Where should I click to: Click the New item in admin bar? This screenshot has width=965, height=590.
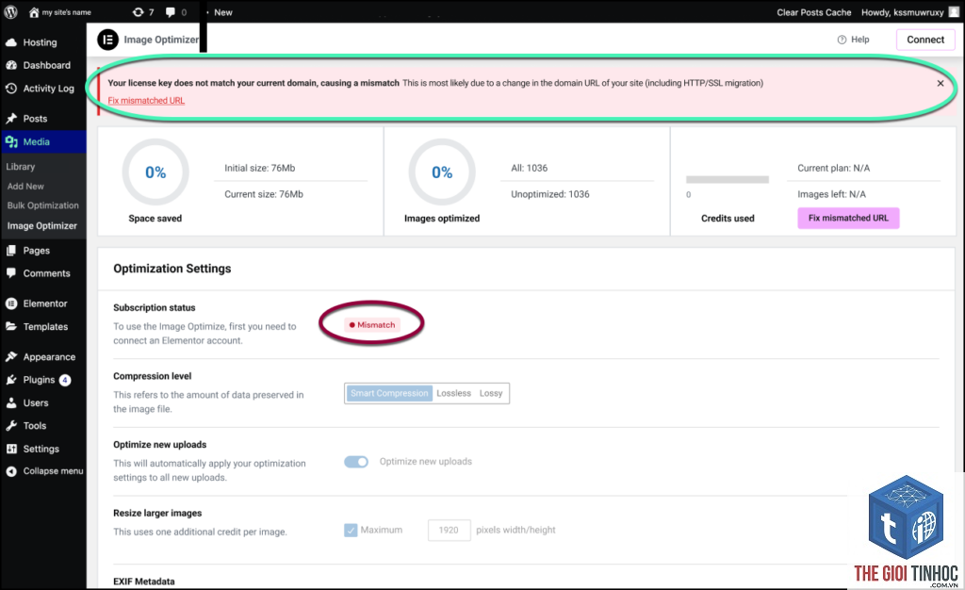click(222, 11)
